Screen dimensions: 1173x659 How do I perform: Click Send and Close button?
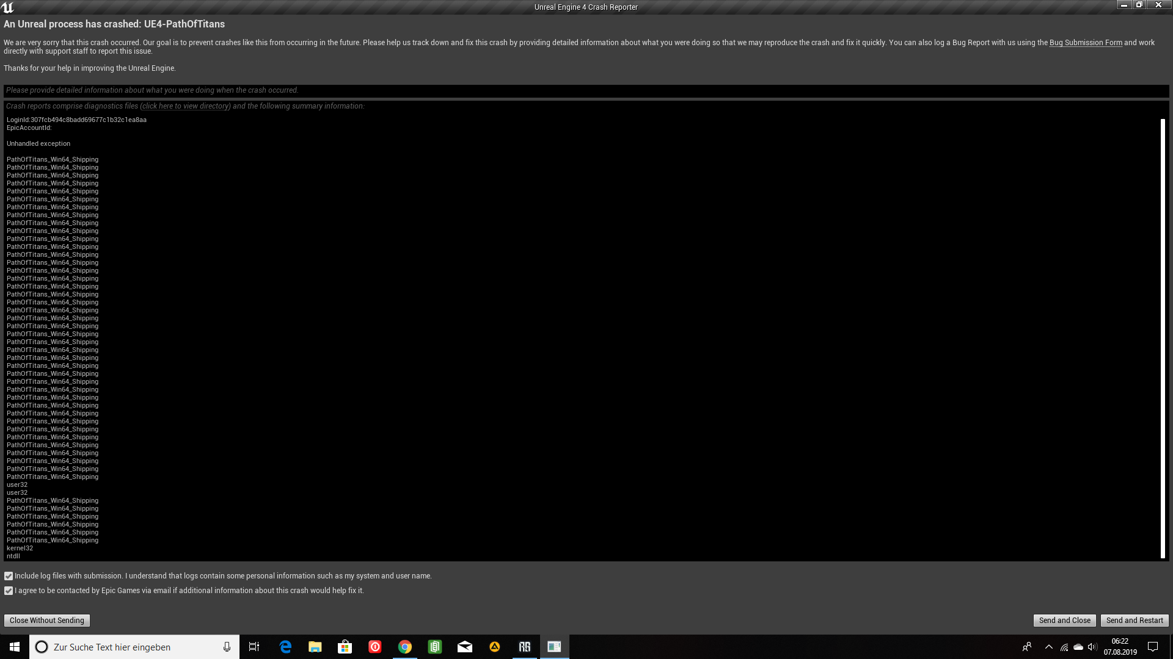(x=1064, y=620)
